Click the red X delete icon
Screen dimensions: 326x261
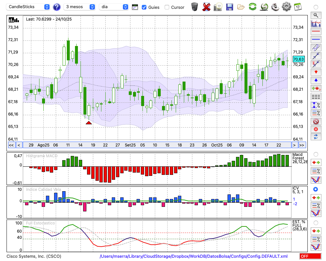click(206, 7)
